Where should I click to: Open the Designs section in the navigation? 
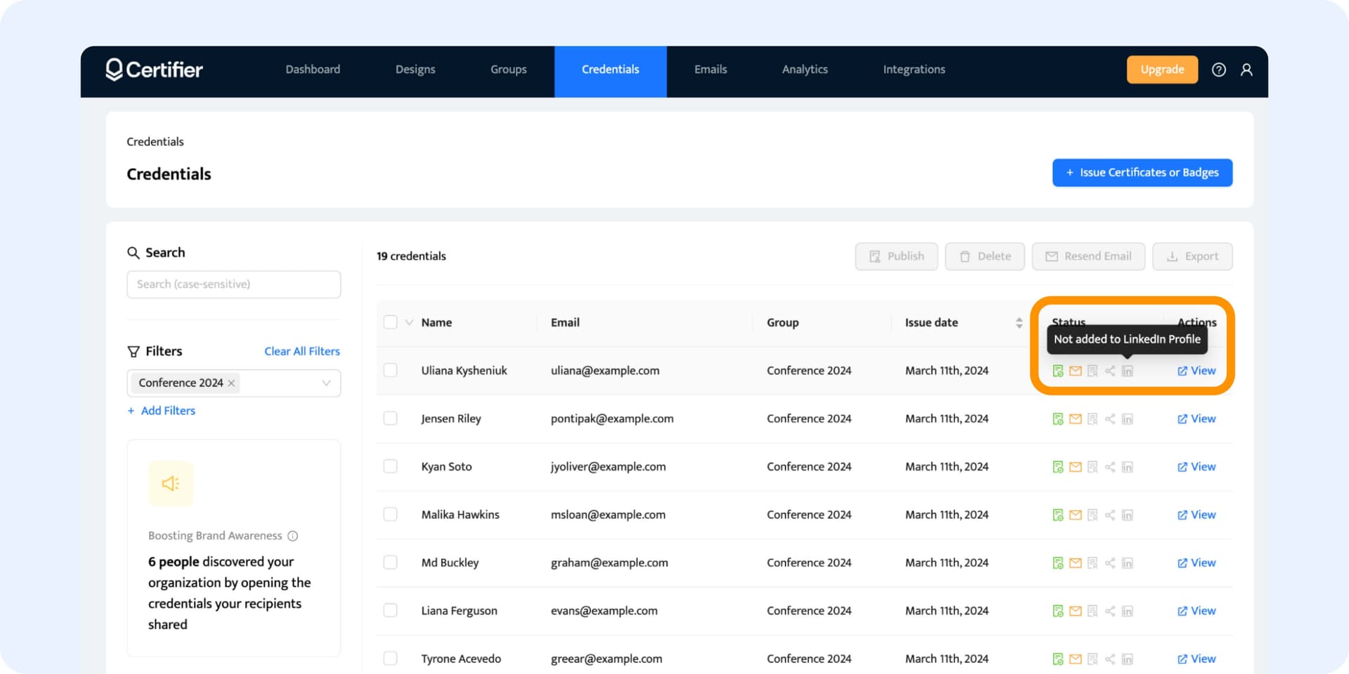(x=415, y=70)
